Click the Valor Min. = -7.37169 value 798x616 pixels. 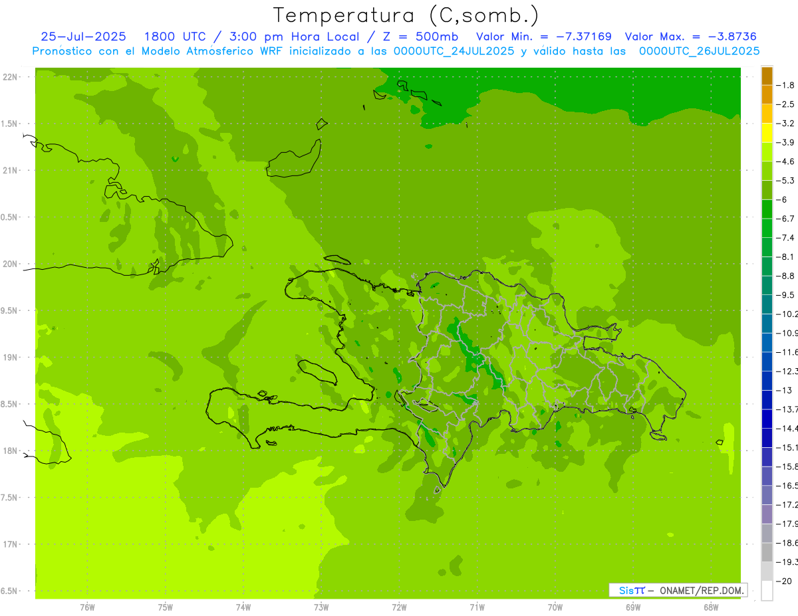tap(544, 37)
